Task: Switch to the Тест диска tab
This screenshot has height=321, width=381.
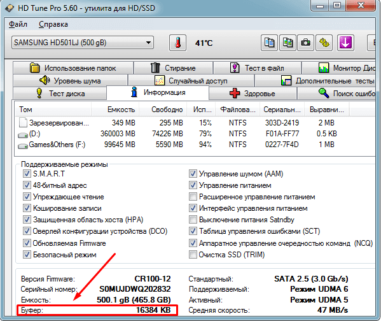Action: point(60,94)
